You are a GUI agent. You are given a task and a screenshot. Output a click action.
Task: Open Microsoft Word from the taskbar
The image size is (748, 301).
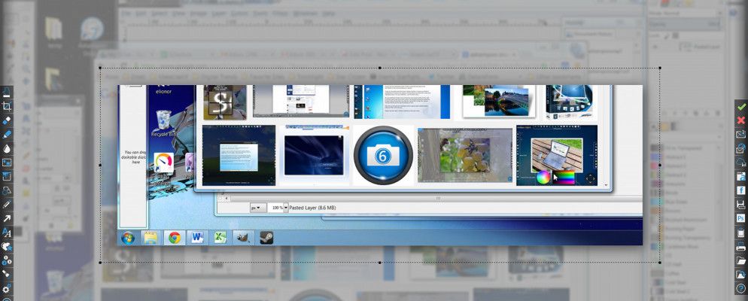[x=196, y=238]
